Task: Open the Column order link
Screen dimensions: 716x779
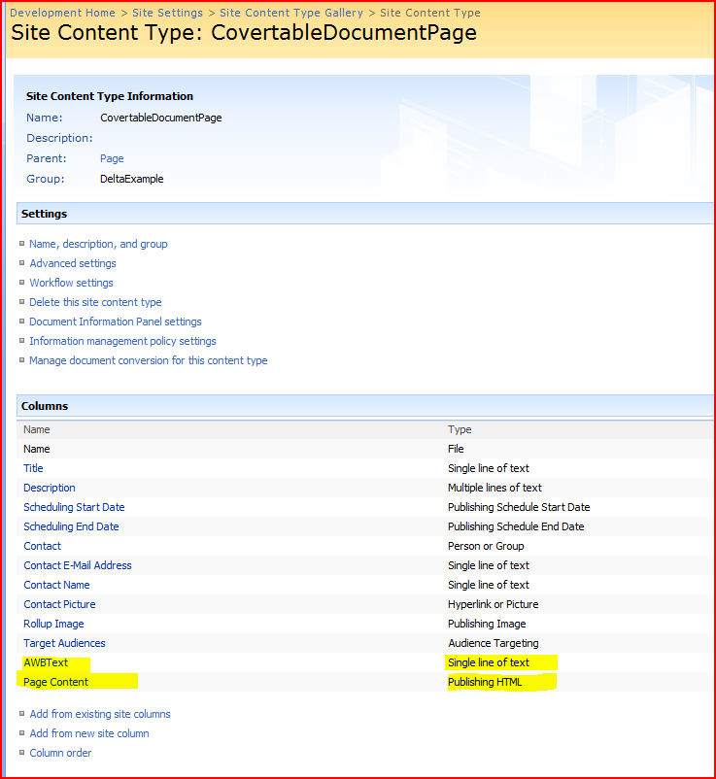Action: (60, 753)
